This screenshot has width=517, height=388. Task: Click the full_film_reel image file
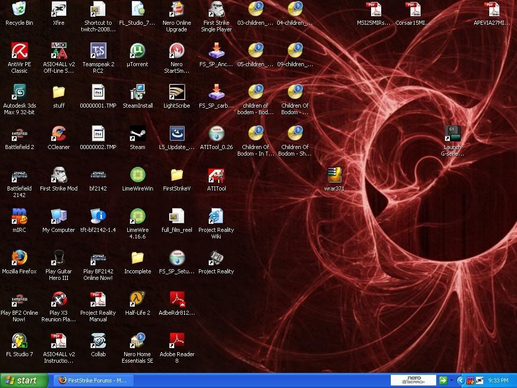(177, 216)
